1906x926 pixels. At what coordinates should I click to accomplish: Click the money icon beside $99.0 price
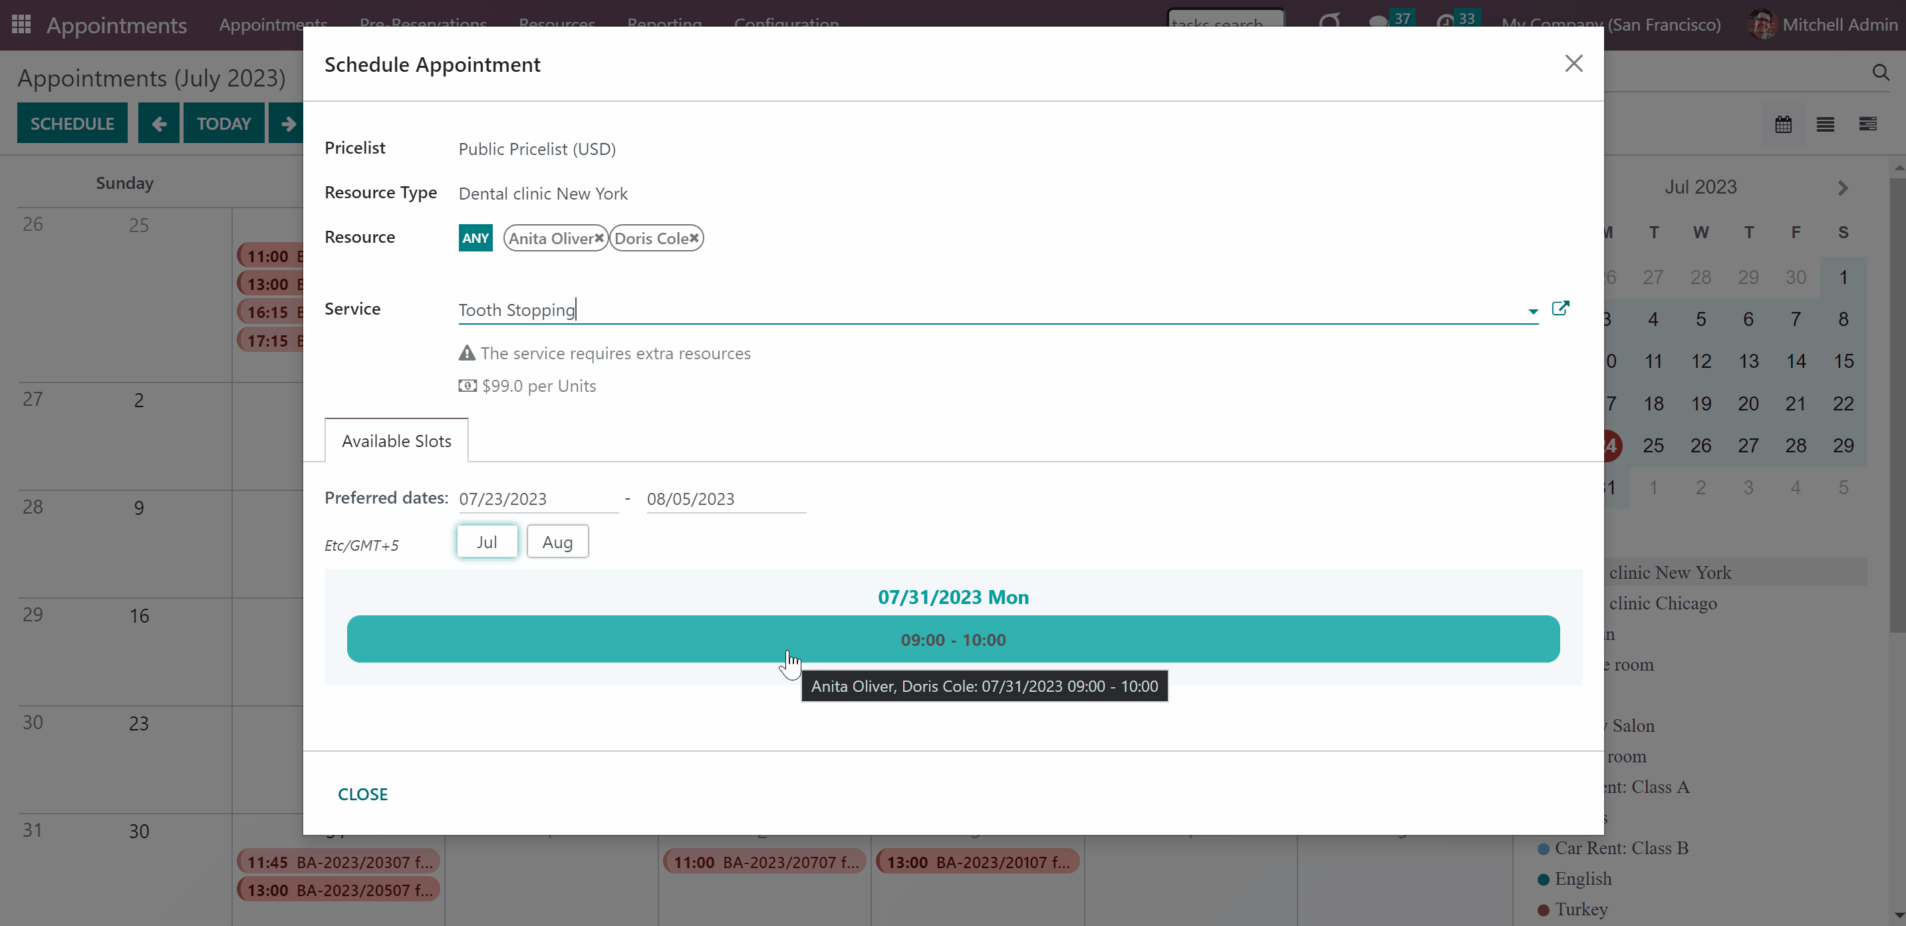point(468,386)
